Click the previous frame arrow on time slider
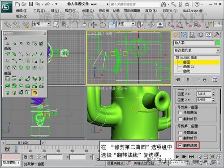Screen dimensions: 224x168 pyautogui.click(x=3, y=143)
